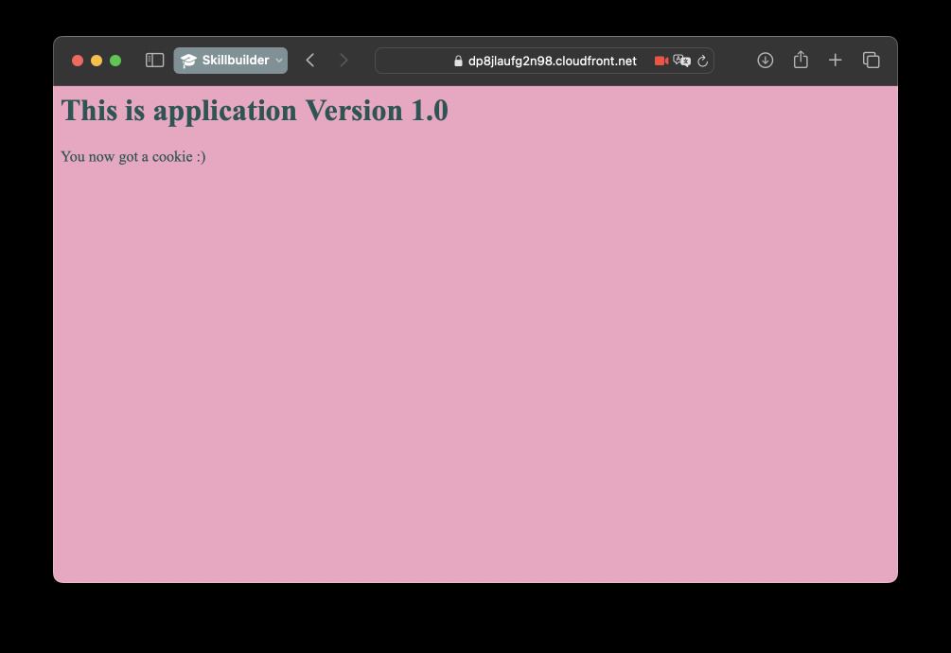The height and width of the screenshot is (653, 951).
Task: Navigate back with the left arrow
Action: coord(310,60)
